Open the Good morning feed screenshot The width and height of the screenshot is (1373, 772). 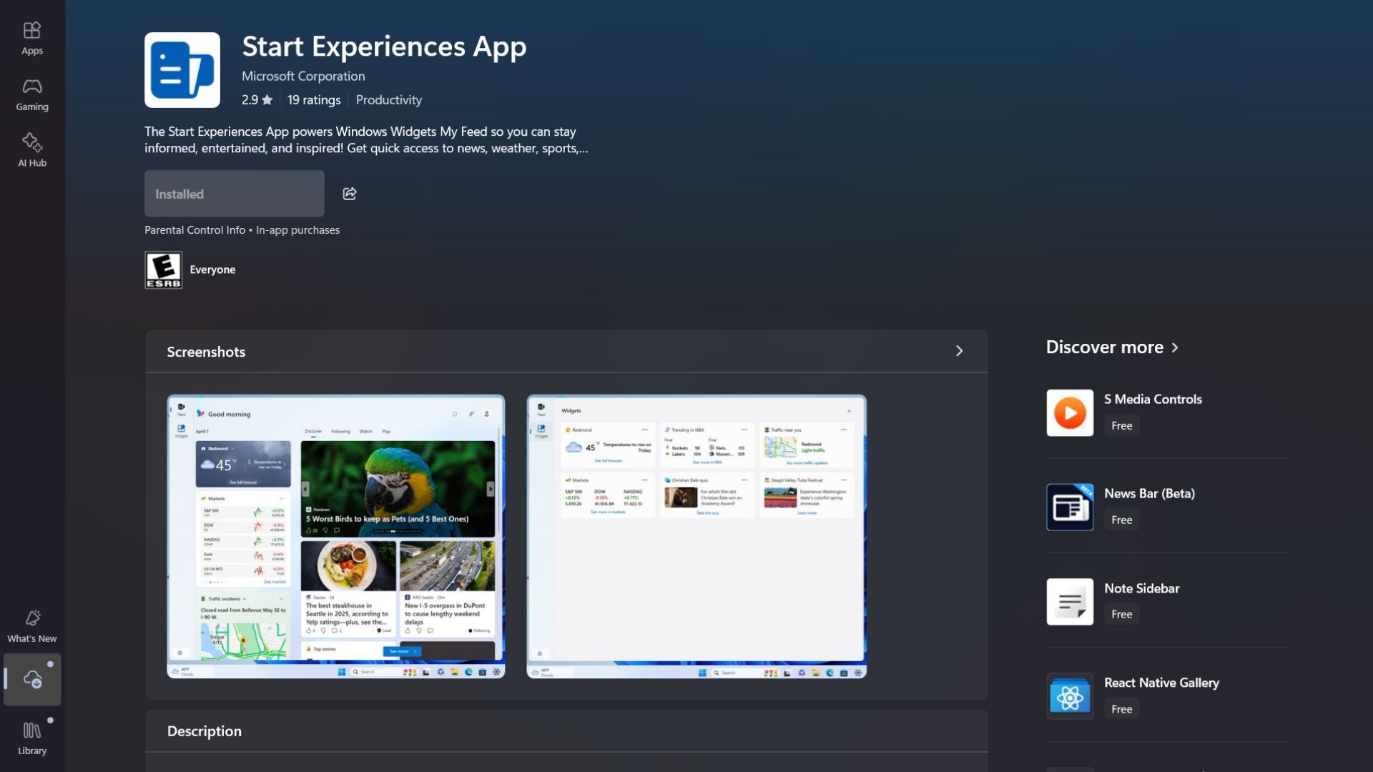pos(336,536)
